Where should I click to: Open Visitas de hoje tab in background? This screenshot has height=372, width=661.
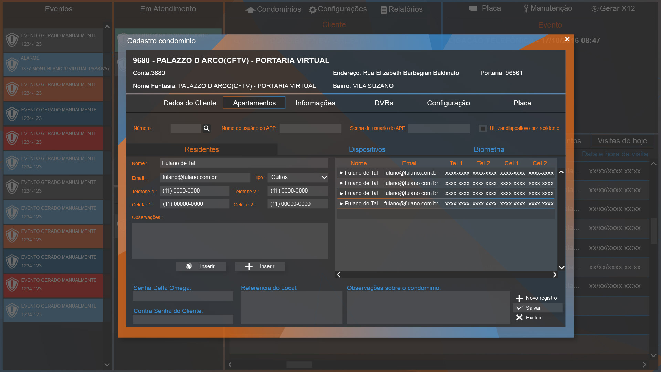(622, 141)
